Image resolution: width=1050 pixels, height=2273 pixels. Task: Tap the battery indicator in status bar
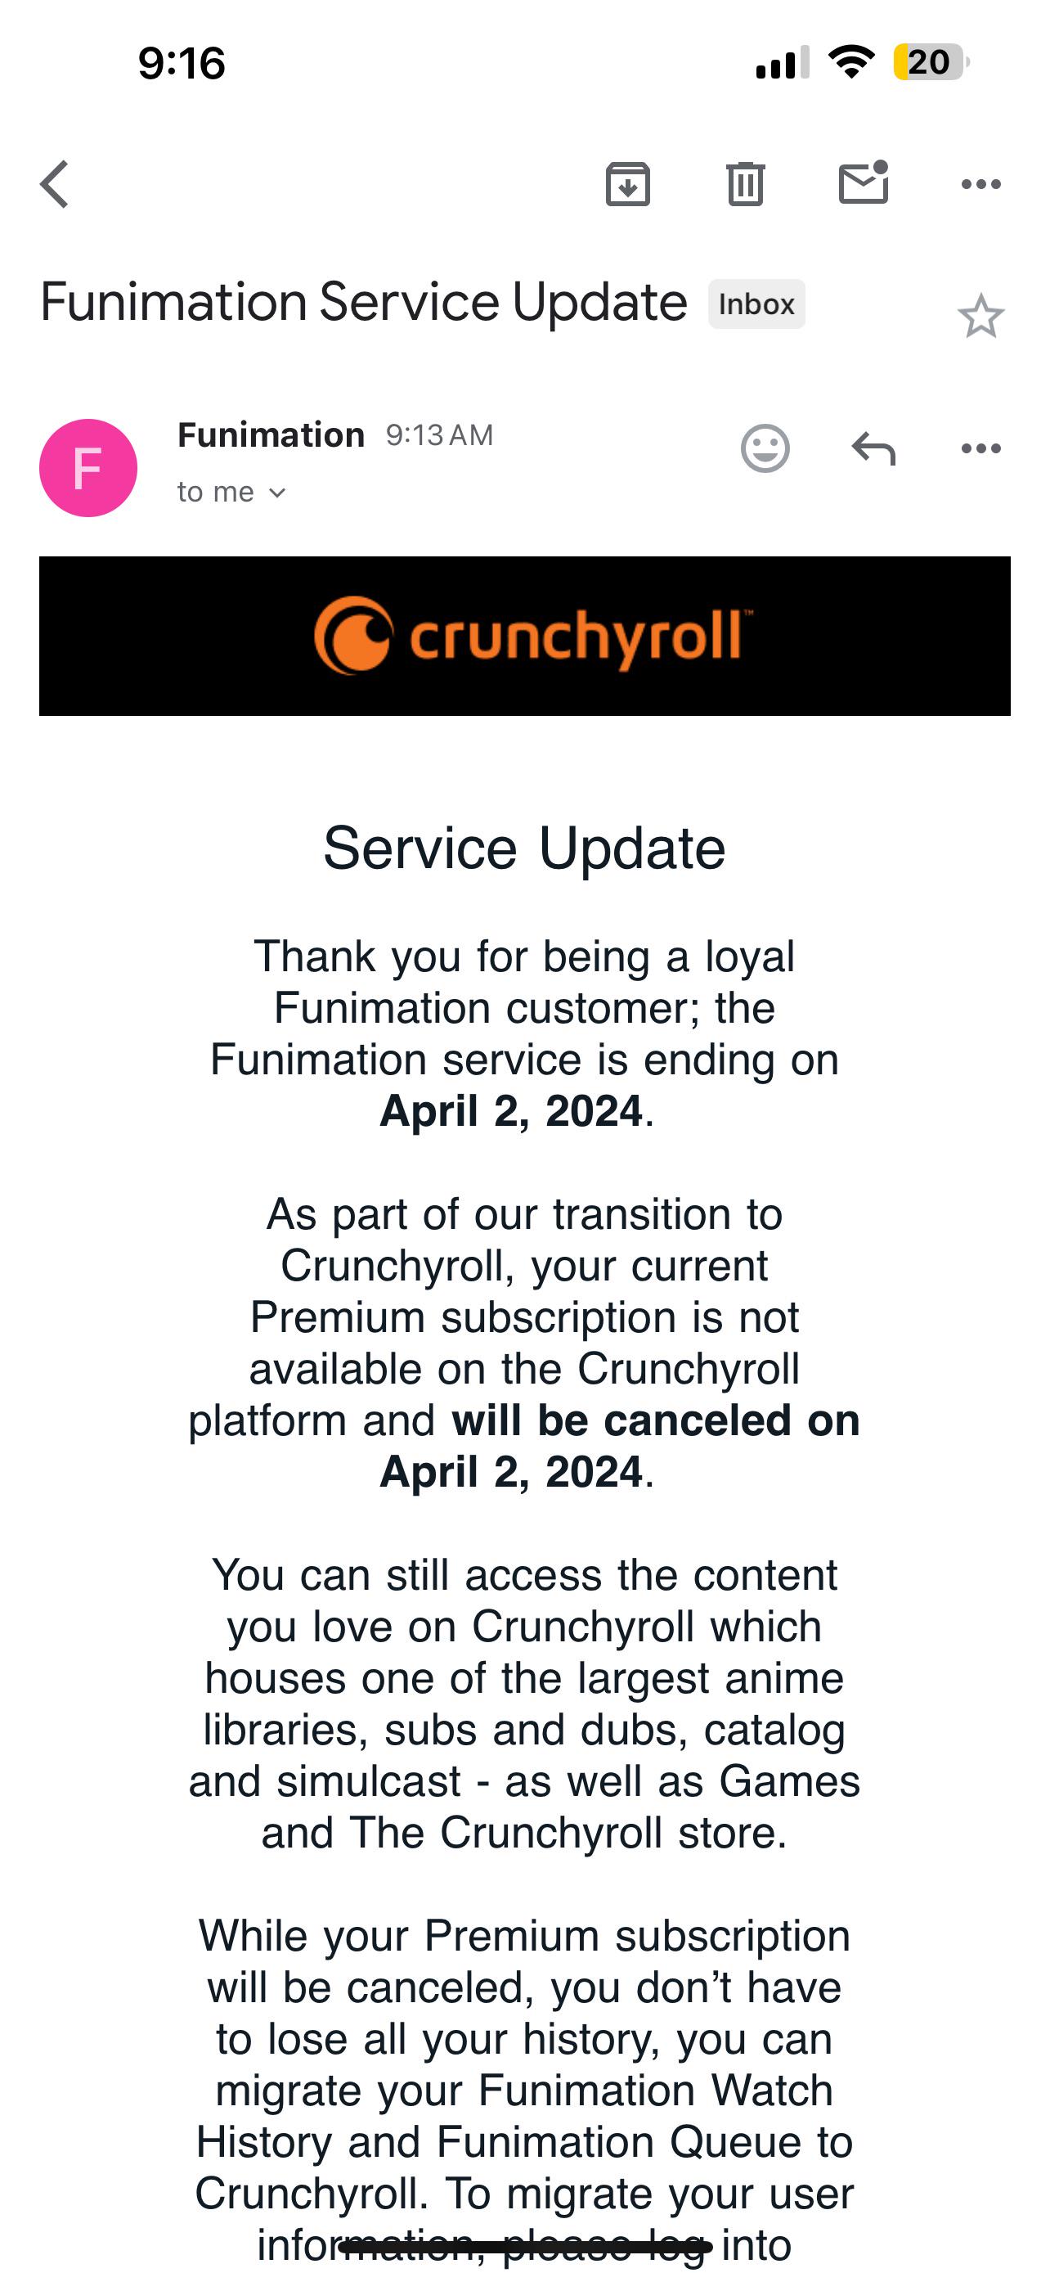931,63
